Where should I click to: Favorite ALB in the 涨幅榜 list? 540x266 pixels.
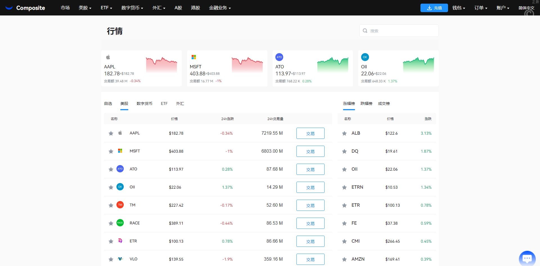344,133
